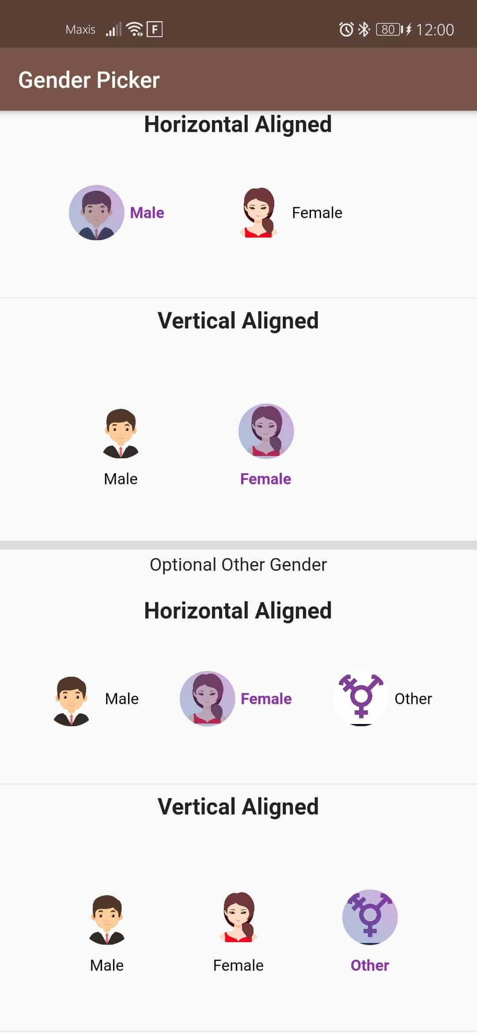Viewport: 477px width, 1033px height.
Task: Choose the highlighted Other symbol in bottom vertical picker
Action: click(x=370, y=917)
